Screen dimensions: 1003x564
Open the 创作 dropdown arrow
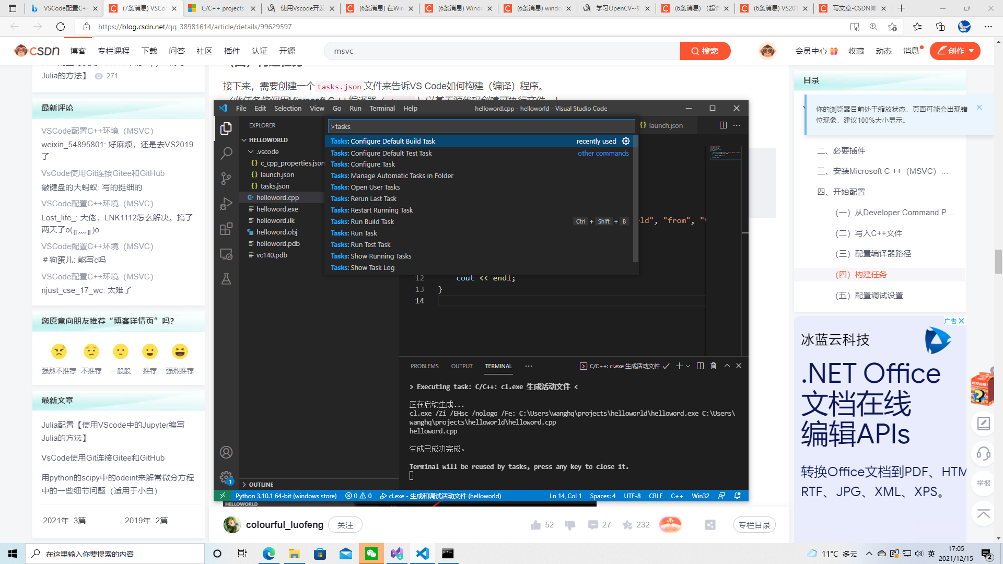point(972,51)
